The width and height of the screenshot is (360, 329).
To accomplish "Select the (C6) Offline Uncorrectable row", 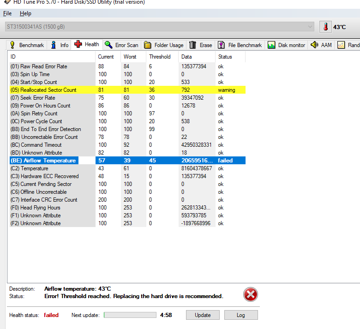I will click(128, 192).
